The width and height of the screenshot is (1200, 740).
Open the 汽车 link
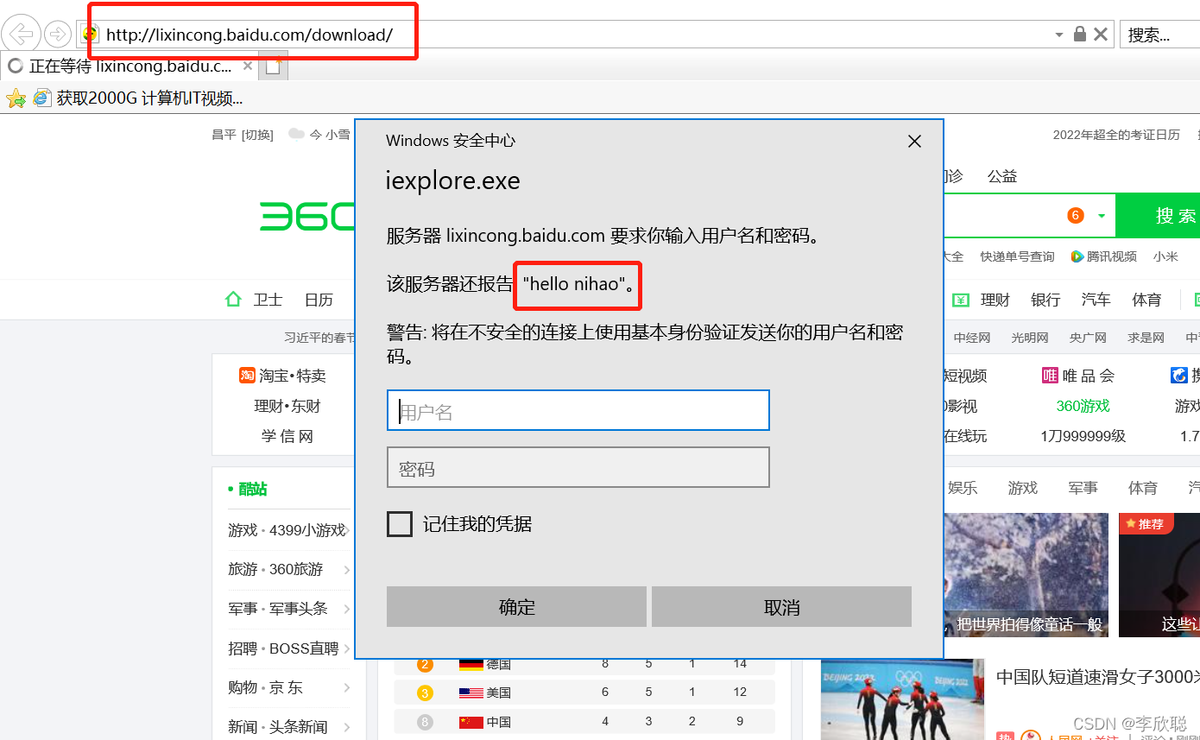coord(1096,300)
